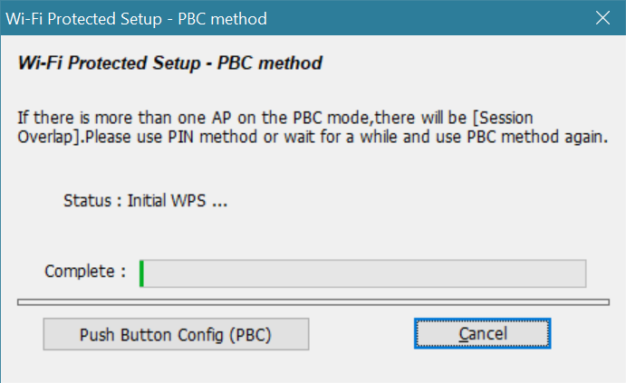626x383 pixels.
Task: Close the Wi-Fi Protected Setup dialog
Action: 602,17
